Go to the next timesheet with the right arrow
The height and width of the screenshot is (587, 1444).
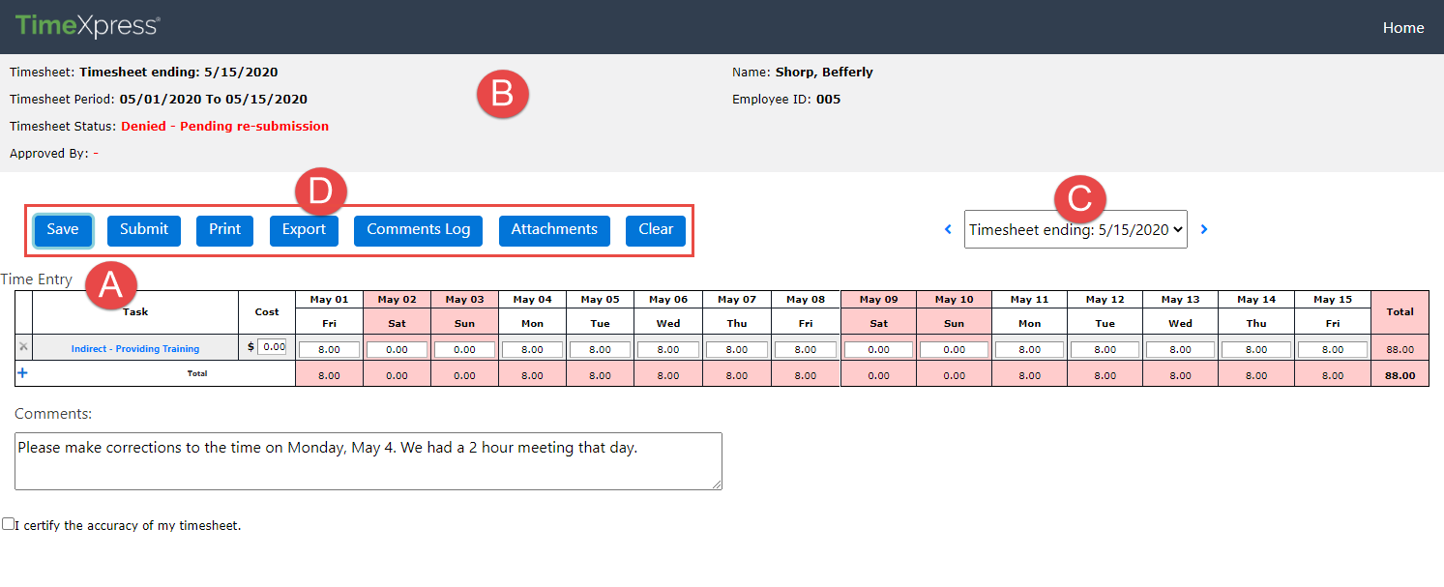[x=1204, y=229]
